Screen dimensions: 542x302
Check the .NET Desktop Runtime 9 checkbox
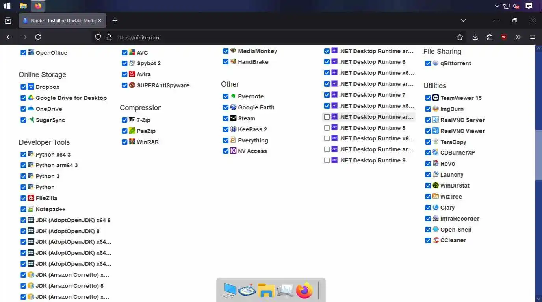pyautogui.click(x=327, y=160)
